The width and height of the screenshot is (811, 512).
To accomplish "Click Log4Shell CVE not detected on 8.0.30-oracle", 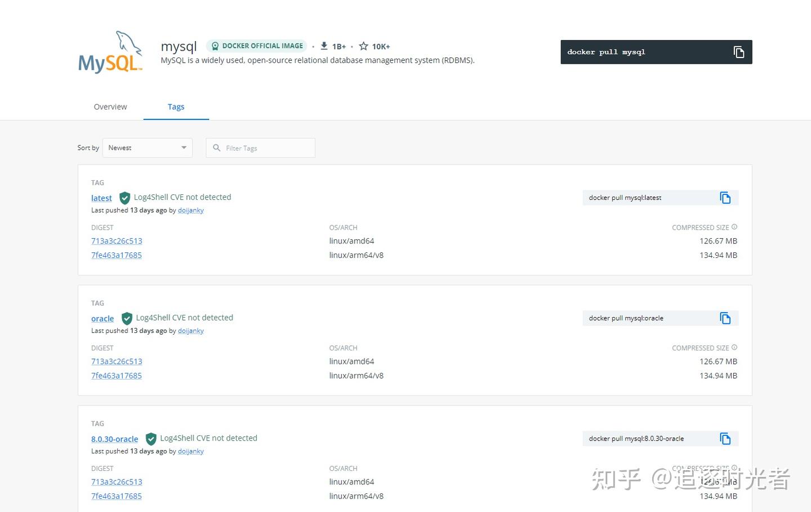I will (x=208, y=438).
